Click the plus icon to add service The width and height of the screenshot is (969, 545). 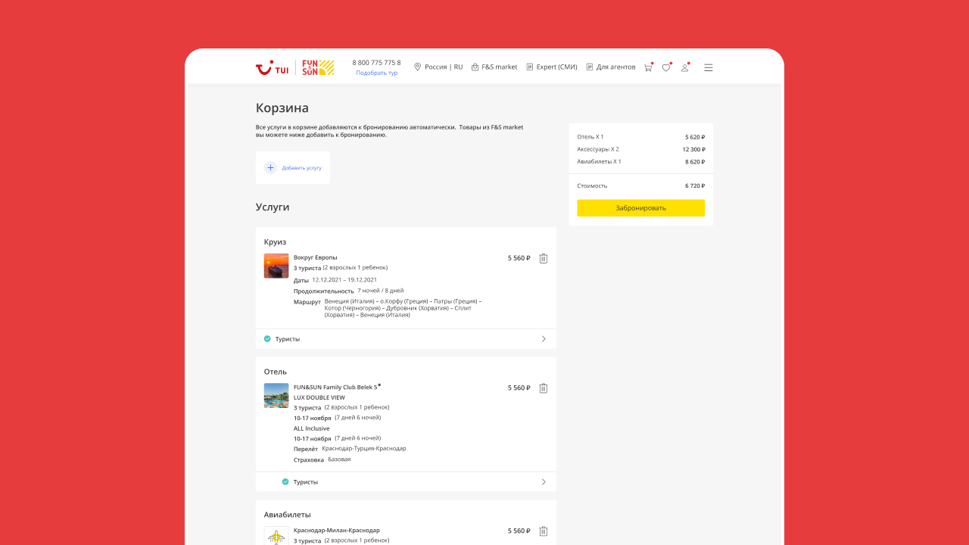[x=270, y=167]
